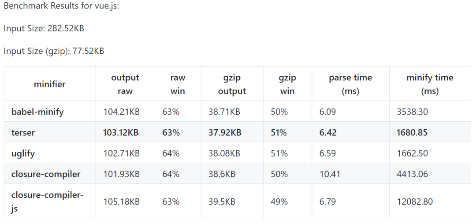Click terser's output raw value 103.12KB
476x224 pixels.
(x=121, y=132)
